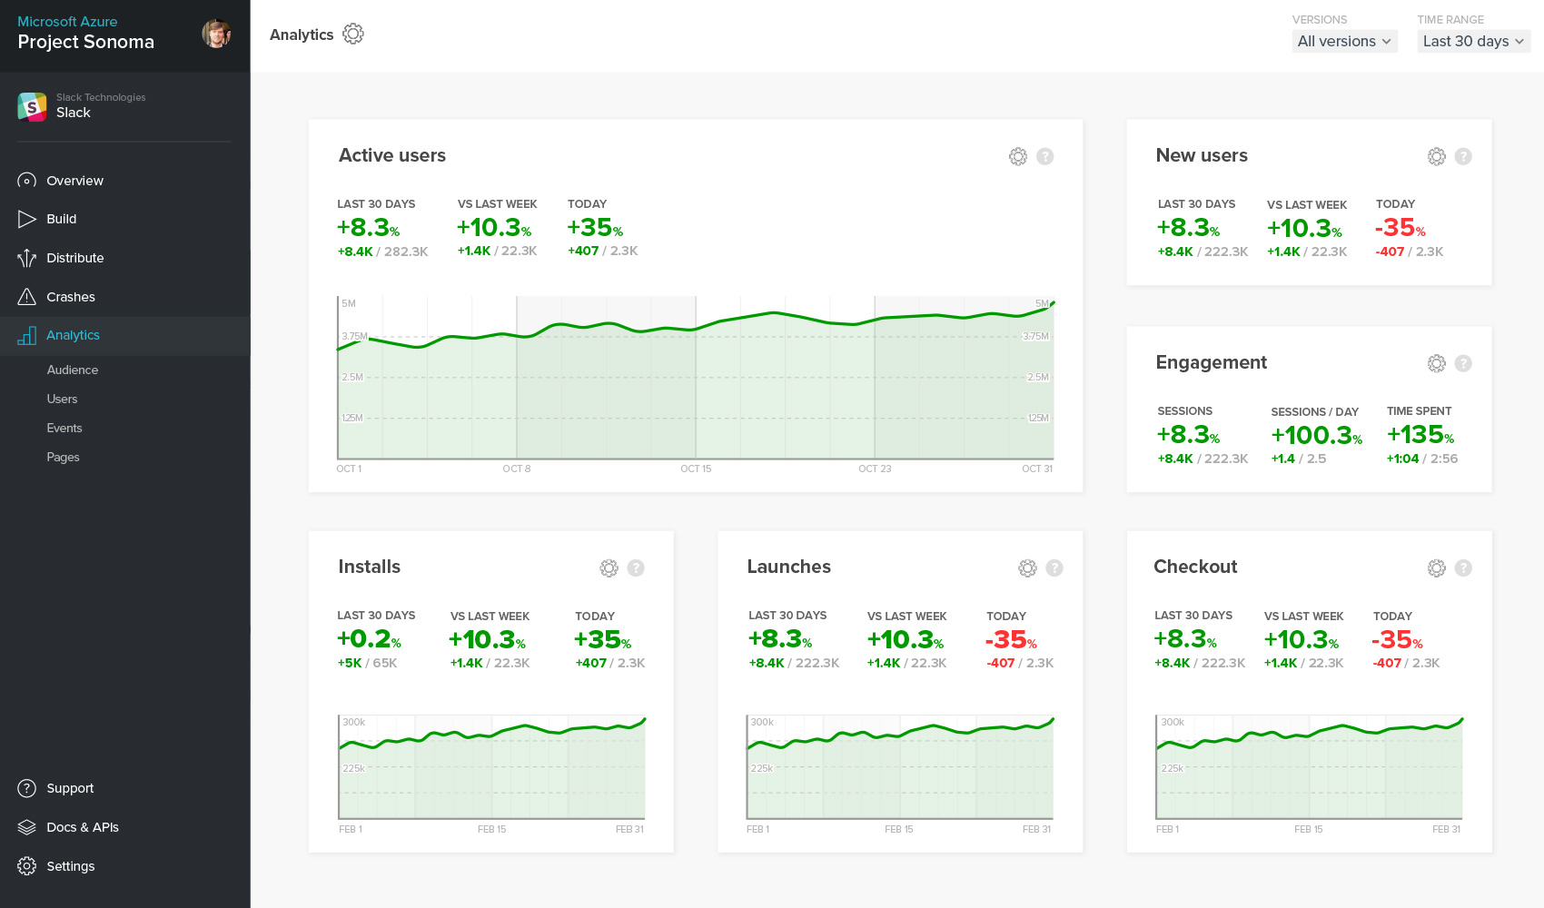Click the Installs card gear icon

click(x=609, y=567)
